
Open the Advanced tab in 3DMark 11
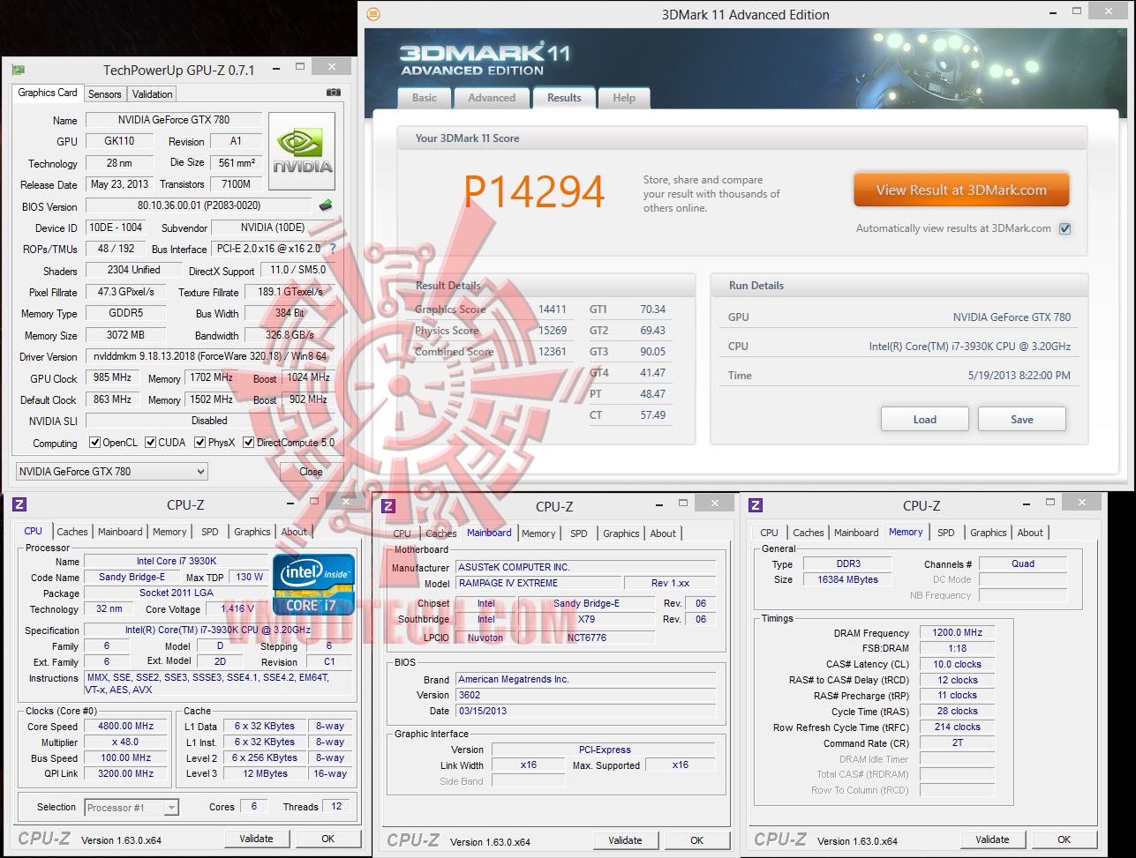coord(492,98)
